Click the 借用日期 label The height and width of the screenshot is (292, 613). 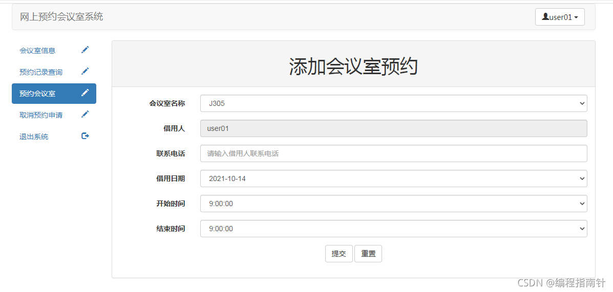click(x=171, y=178)
